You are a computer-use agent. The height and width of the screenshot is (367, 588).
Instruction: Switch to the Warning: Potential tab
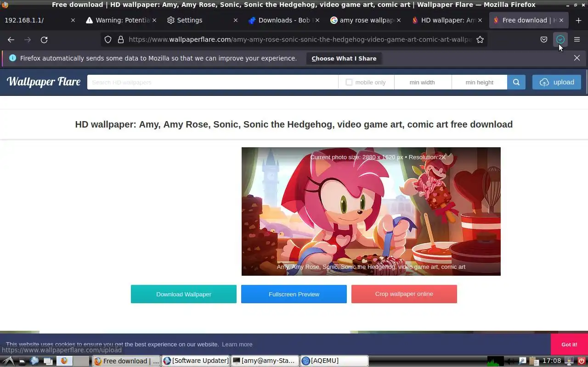pos(121,20)
